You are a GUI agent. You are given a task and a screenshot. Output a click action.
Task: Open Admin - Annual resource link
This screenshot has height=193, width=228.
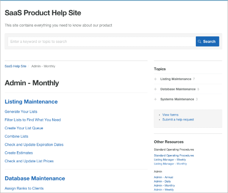164,177
